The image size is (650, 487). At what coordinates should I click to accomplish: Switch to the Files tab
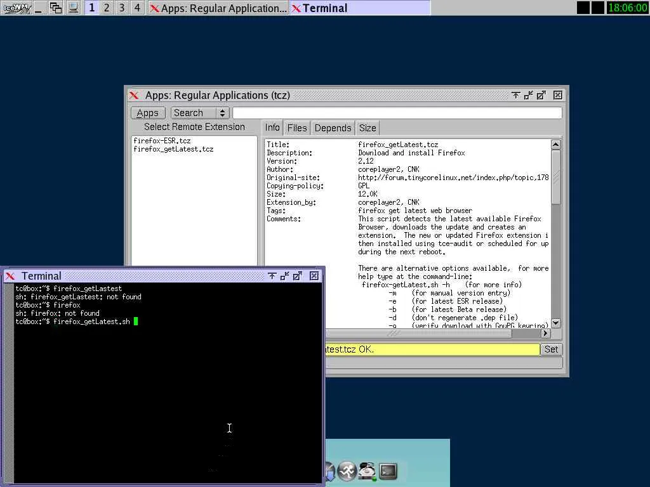click(x=297, y=128)
